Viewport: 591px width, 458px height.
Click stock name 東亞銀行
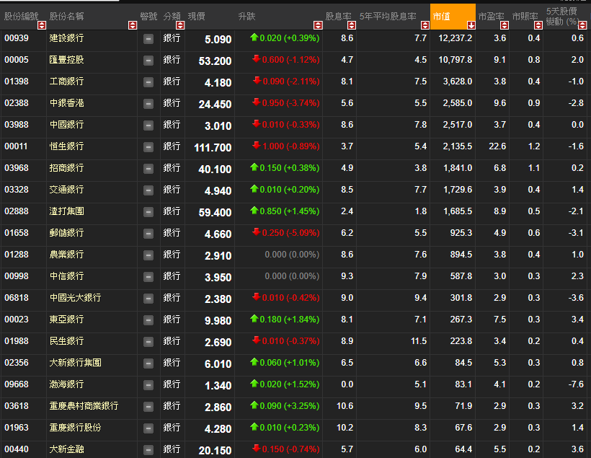tap(66, 320)
